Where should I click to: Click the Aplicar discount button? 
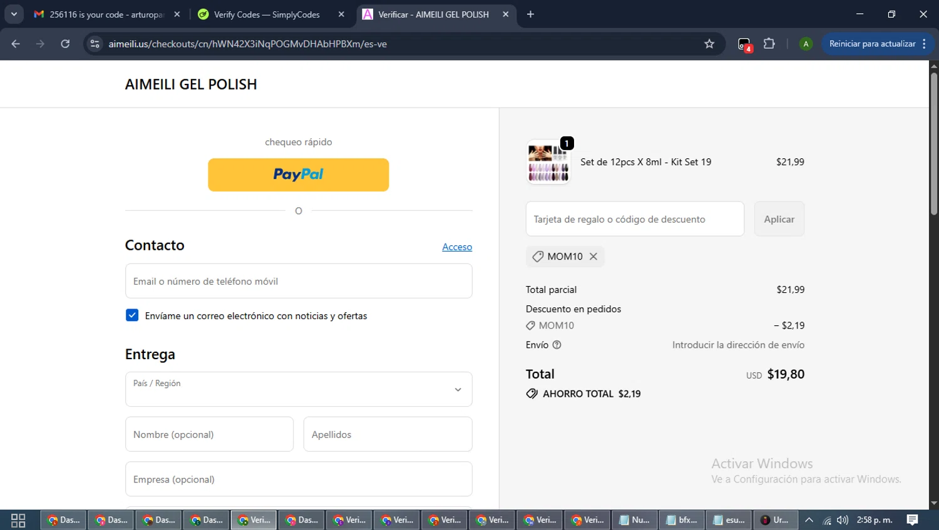point(779,219)
